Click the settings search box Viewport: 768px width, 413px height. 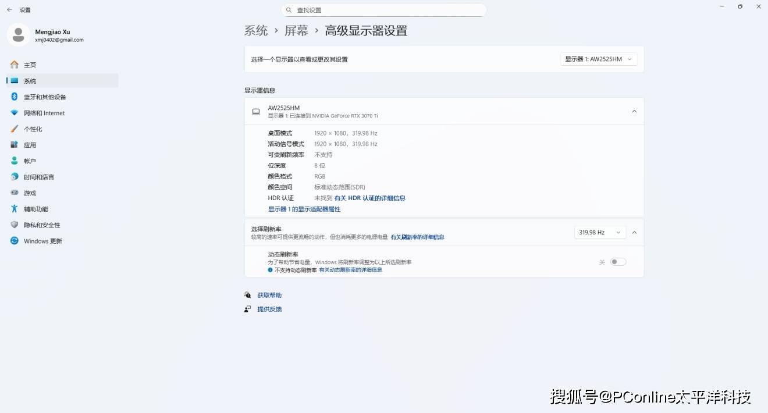[384, 10]
